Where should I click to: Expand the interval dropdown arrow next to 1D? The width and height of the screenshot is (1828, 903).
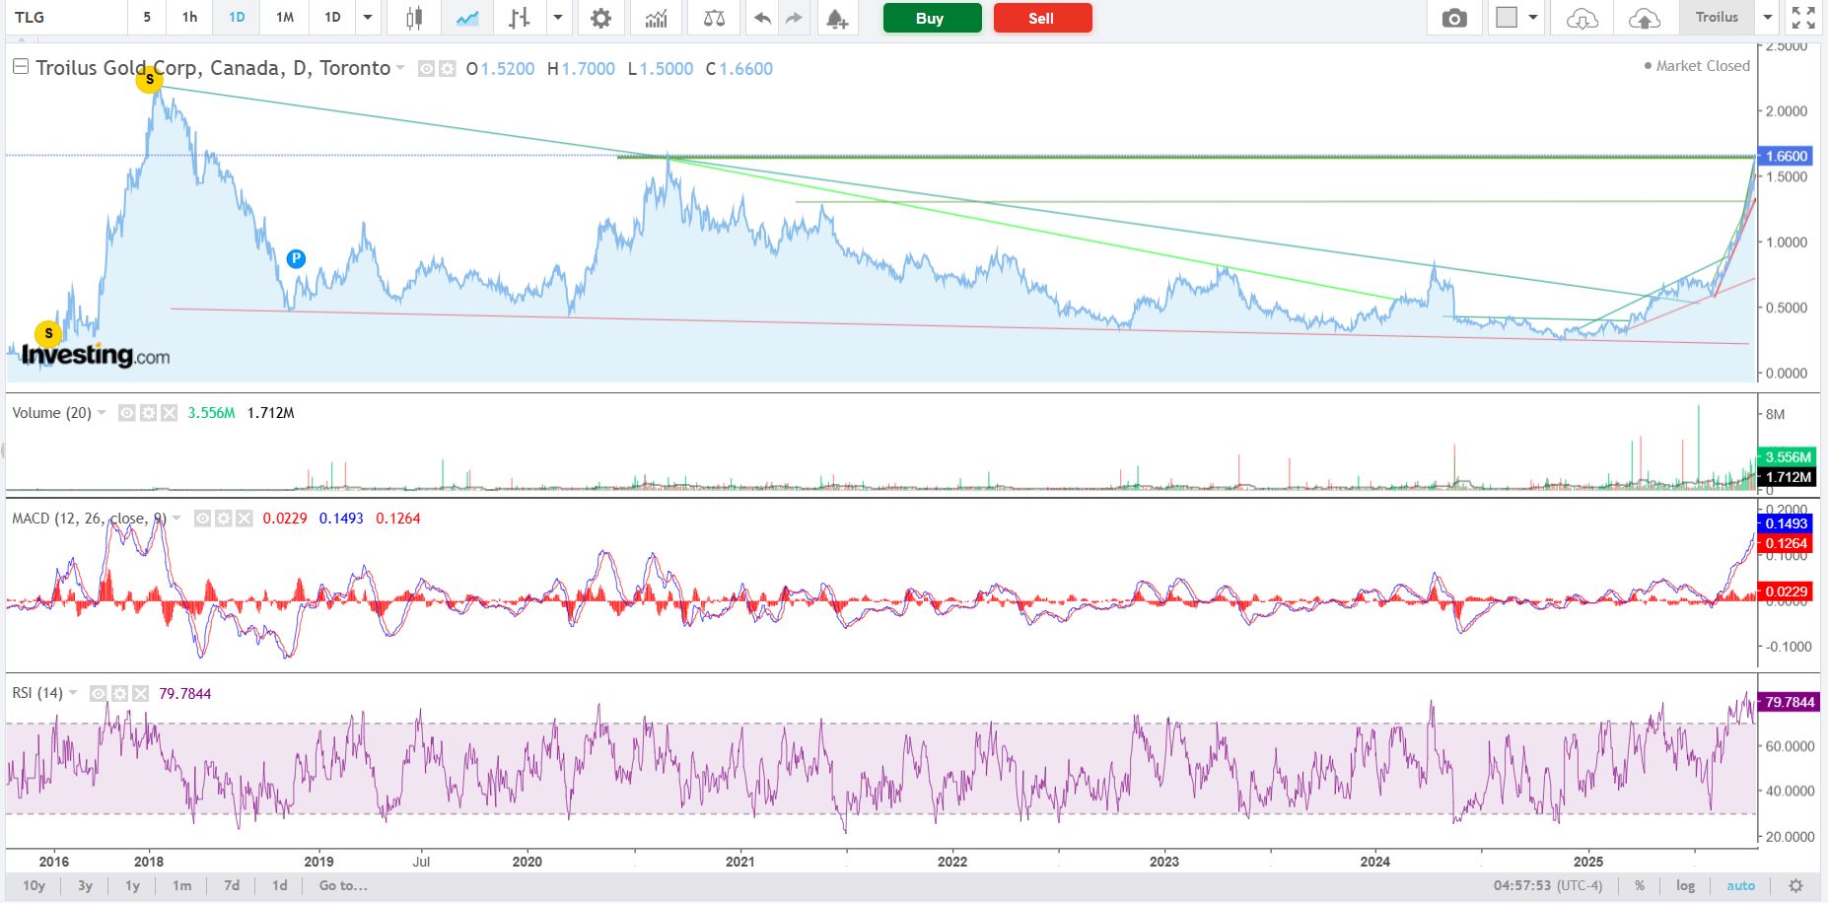368,18
